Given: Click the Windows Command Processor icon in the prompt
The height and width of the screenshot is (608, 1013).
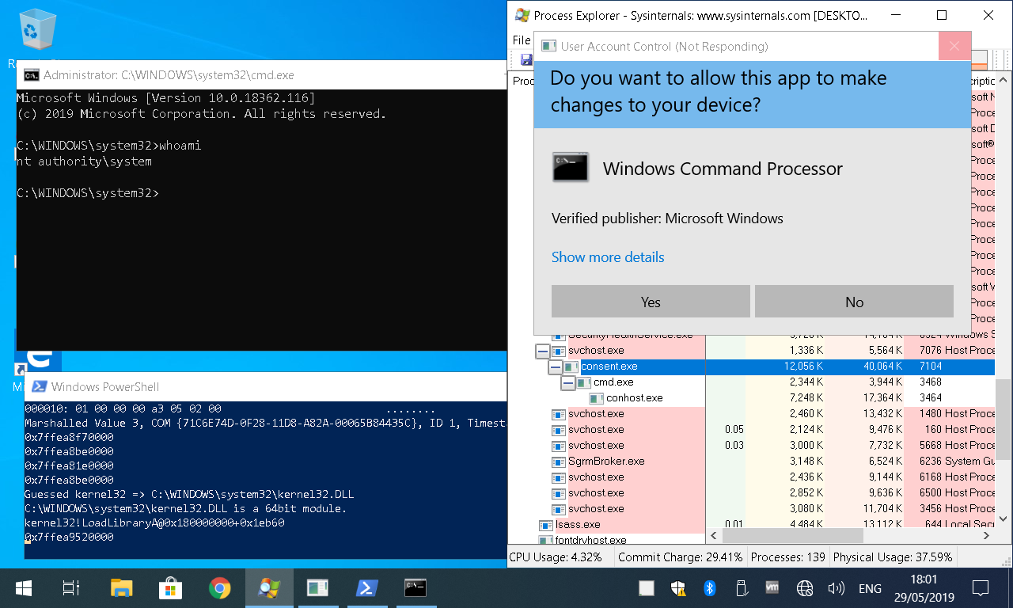Looking at the screenshot, I should pyautogui.click(x=570, y=167).
